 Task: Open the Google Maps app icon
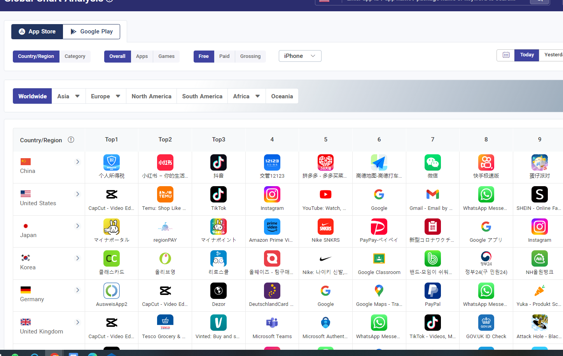click(x=379, y=291)
